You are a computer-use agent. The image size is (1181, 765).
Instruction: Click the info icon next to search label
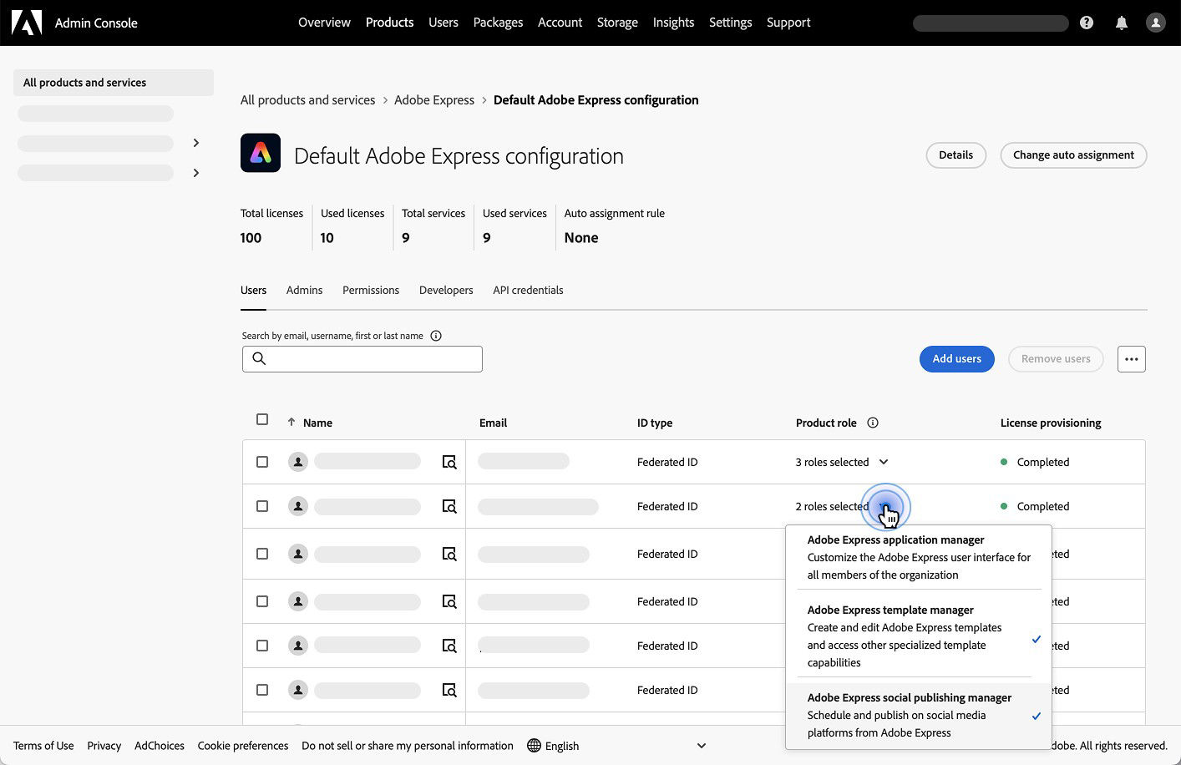tap(435, 335)
